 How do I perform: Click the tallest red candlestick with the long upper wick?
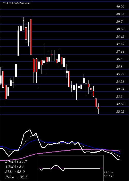(31, 37)
